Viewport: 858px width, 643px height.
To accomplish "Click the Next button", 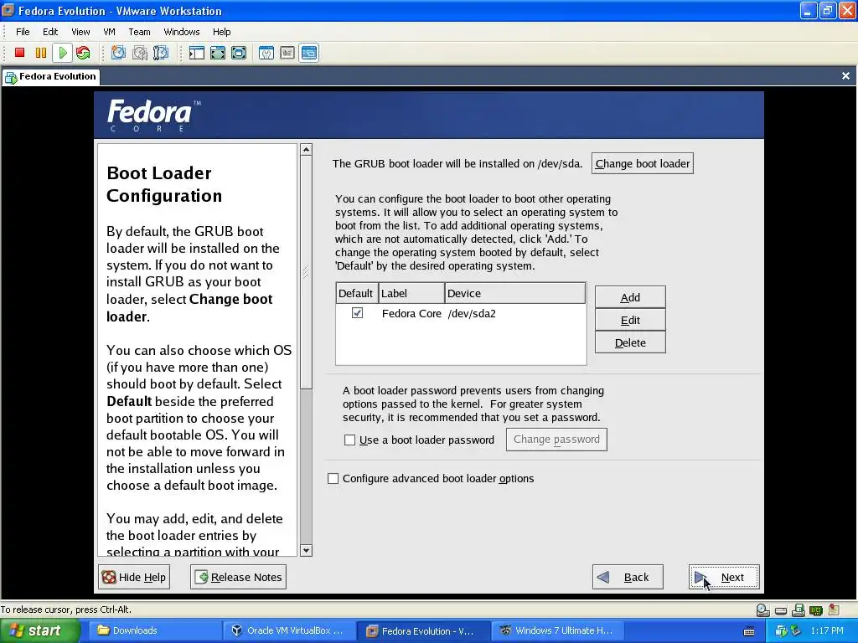I will (724, 577).
